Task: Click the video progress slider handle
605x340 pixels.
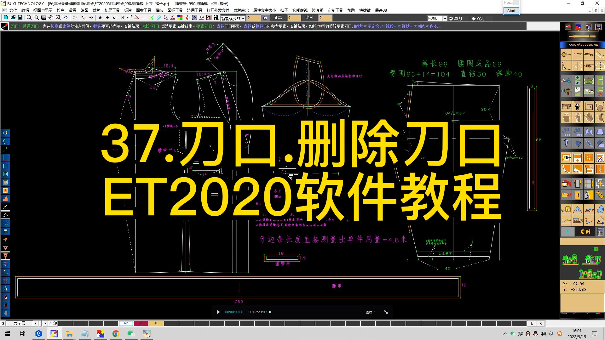Action: click(270, 312)
